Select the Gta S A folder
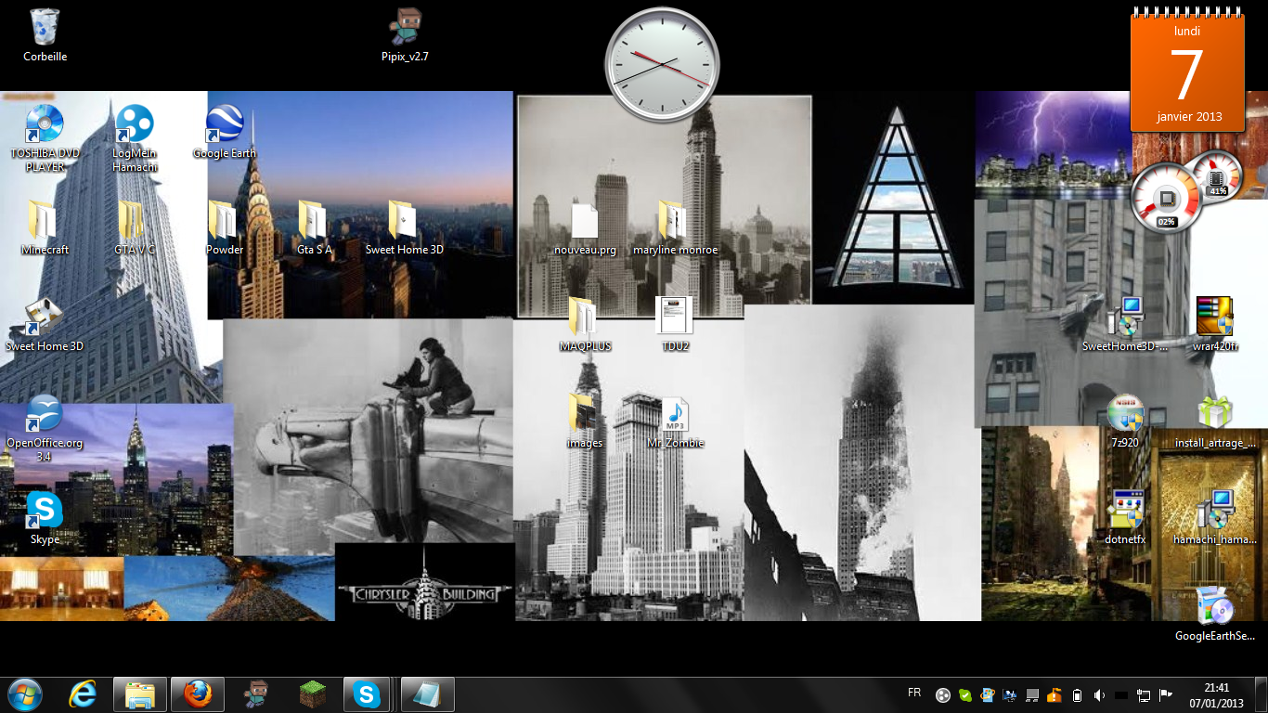Screen dimensions: 1268x713 click(315, 228)
